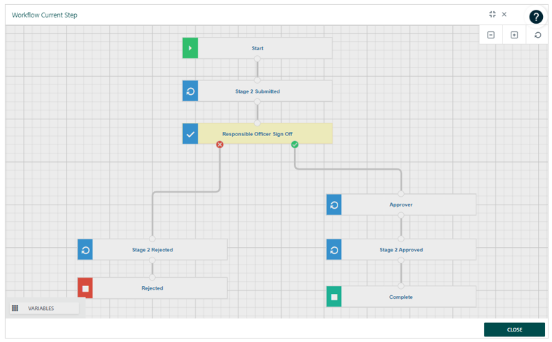Click the blue refresh icon on Stage 2 Submitted
The image size is (552, 342).
[x=190, y=91]
